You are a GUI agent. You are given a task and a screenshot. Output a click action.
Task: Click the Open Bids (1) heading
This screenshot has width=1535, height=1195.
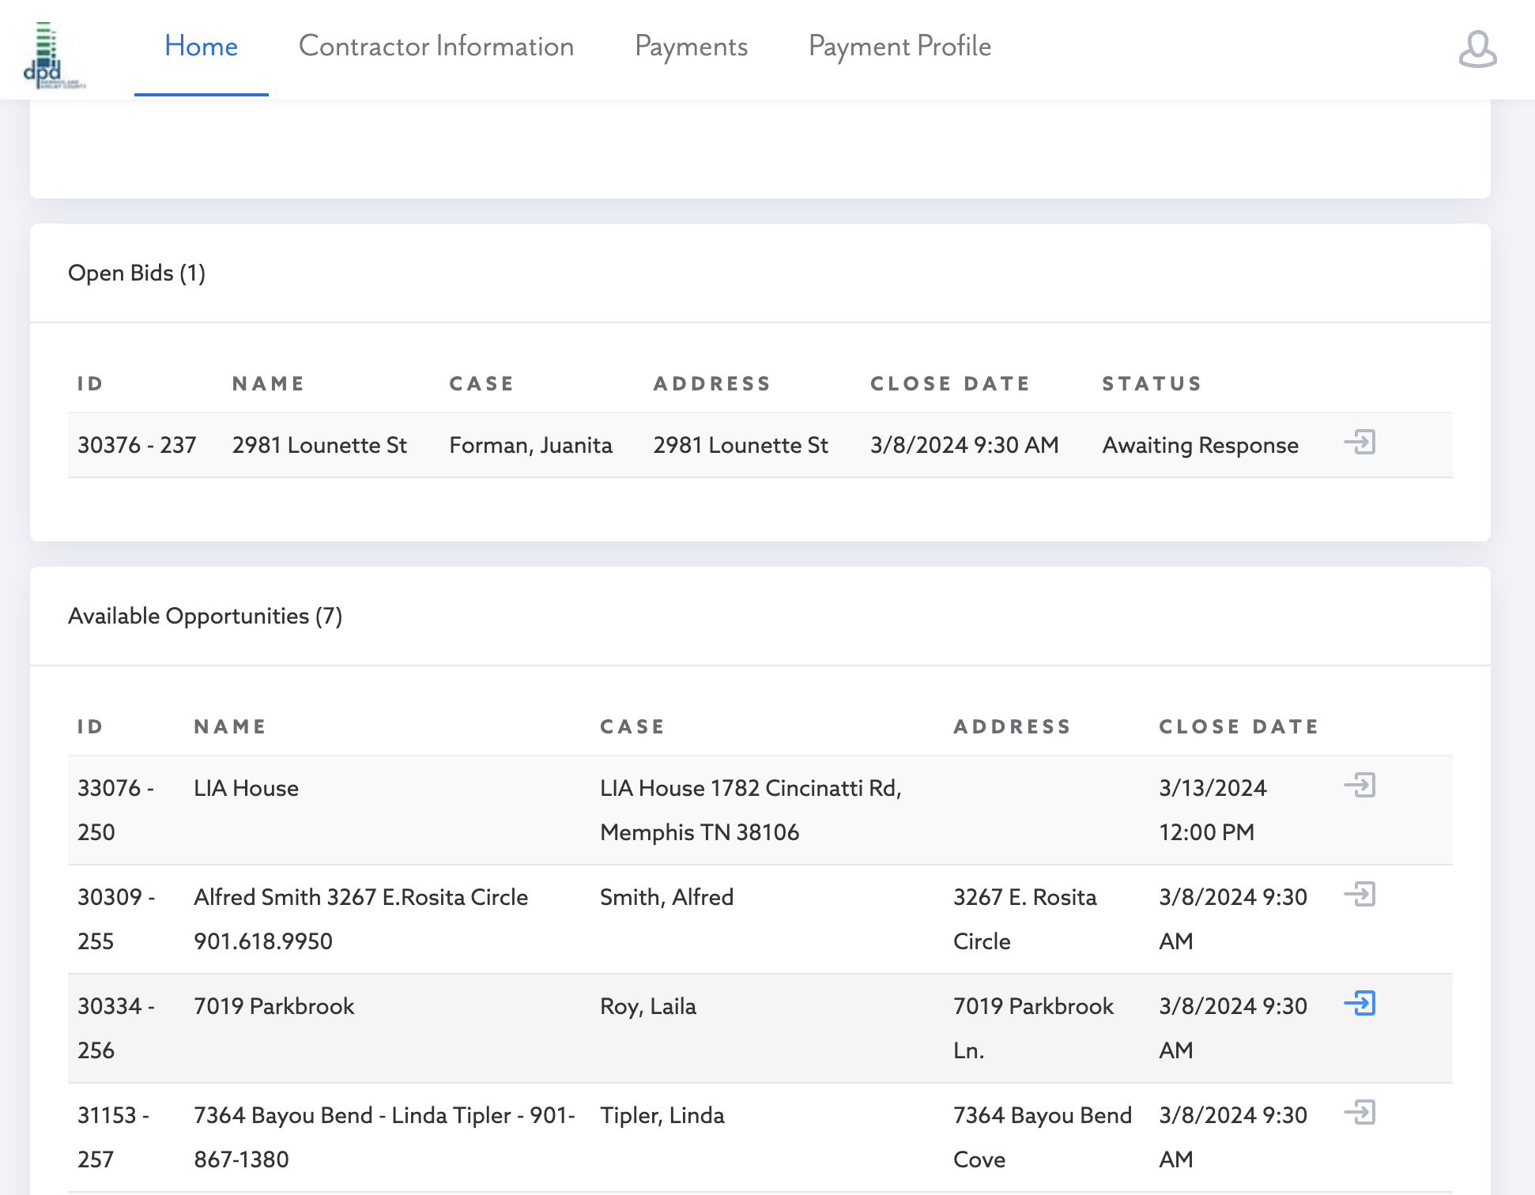(137, 273)
